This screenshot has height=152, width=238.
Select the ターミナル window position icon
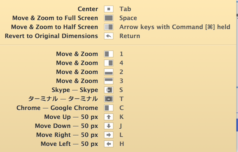tap(109, 99)
